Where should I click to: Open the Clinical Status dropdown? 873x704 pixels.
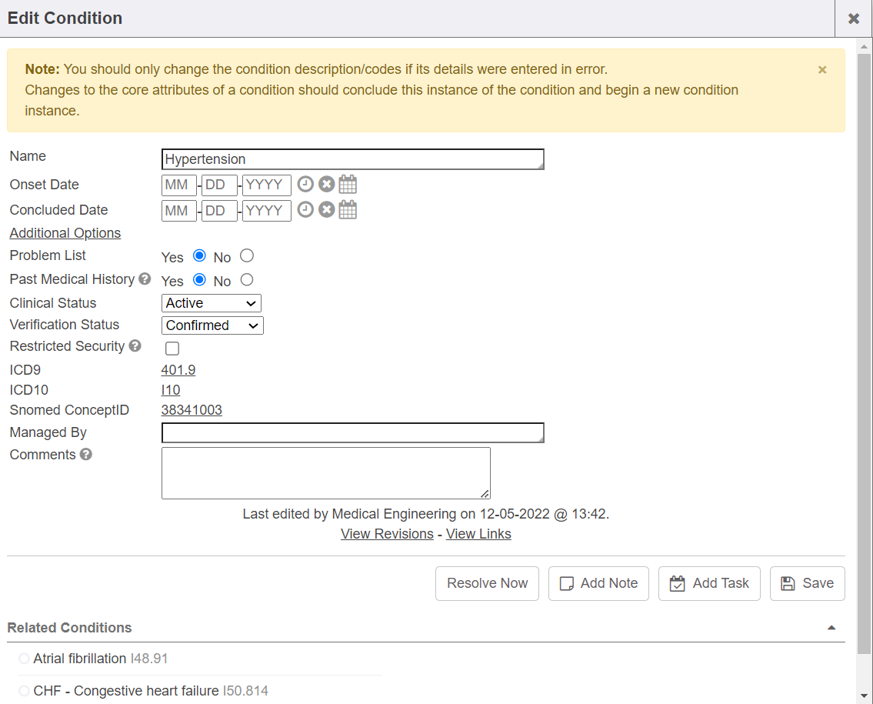click(x=212, y=303)
